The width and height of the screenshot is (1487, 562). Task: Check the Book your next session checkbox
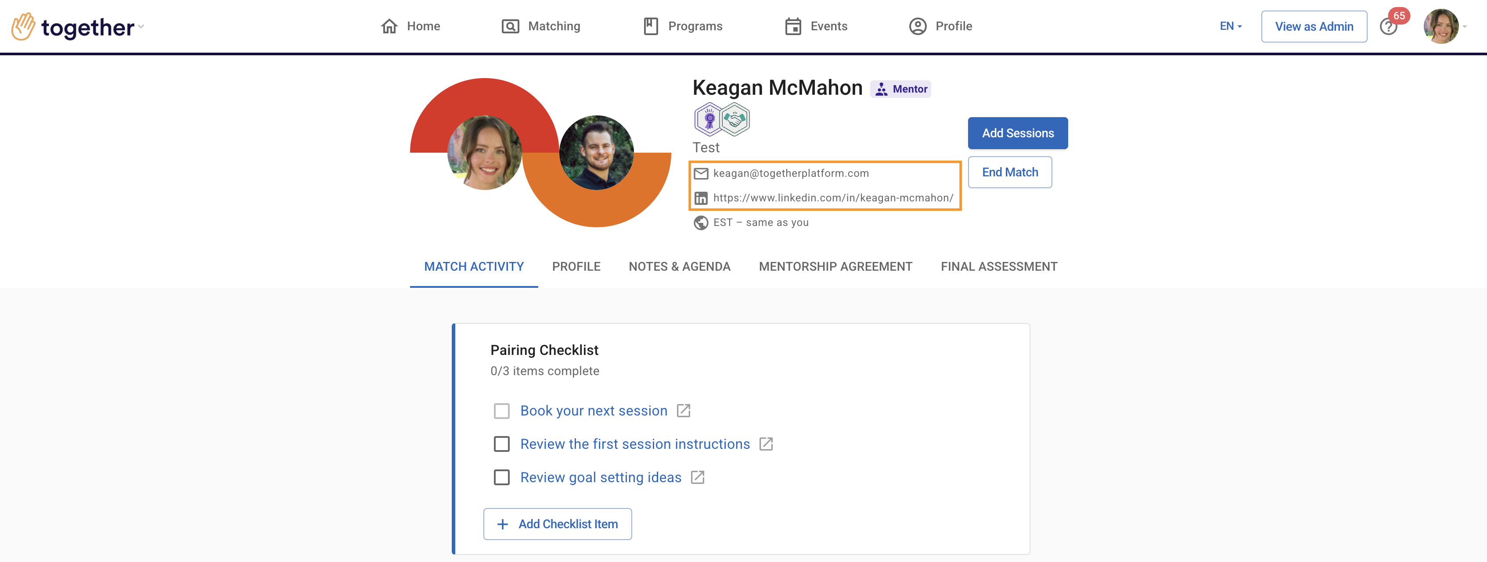(x=502, y=411)
